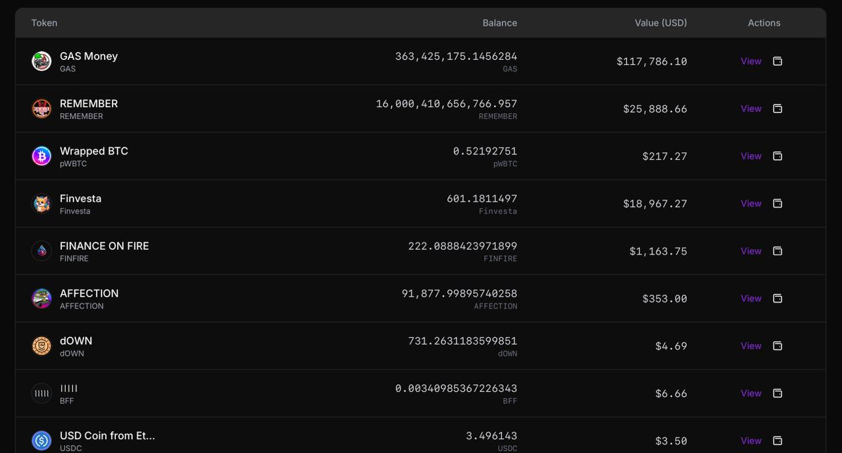The height and width of the screenshot is (453, 842).
Task: Click value $353.00
Action: pos(665,298)
